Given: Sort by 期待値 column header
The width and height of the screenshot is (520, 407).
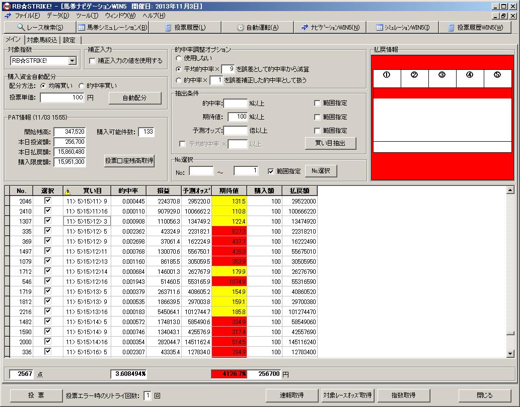Looking at the screenshot, I should coord(229,191).
